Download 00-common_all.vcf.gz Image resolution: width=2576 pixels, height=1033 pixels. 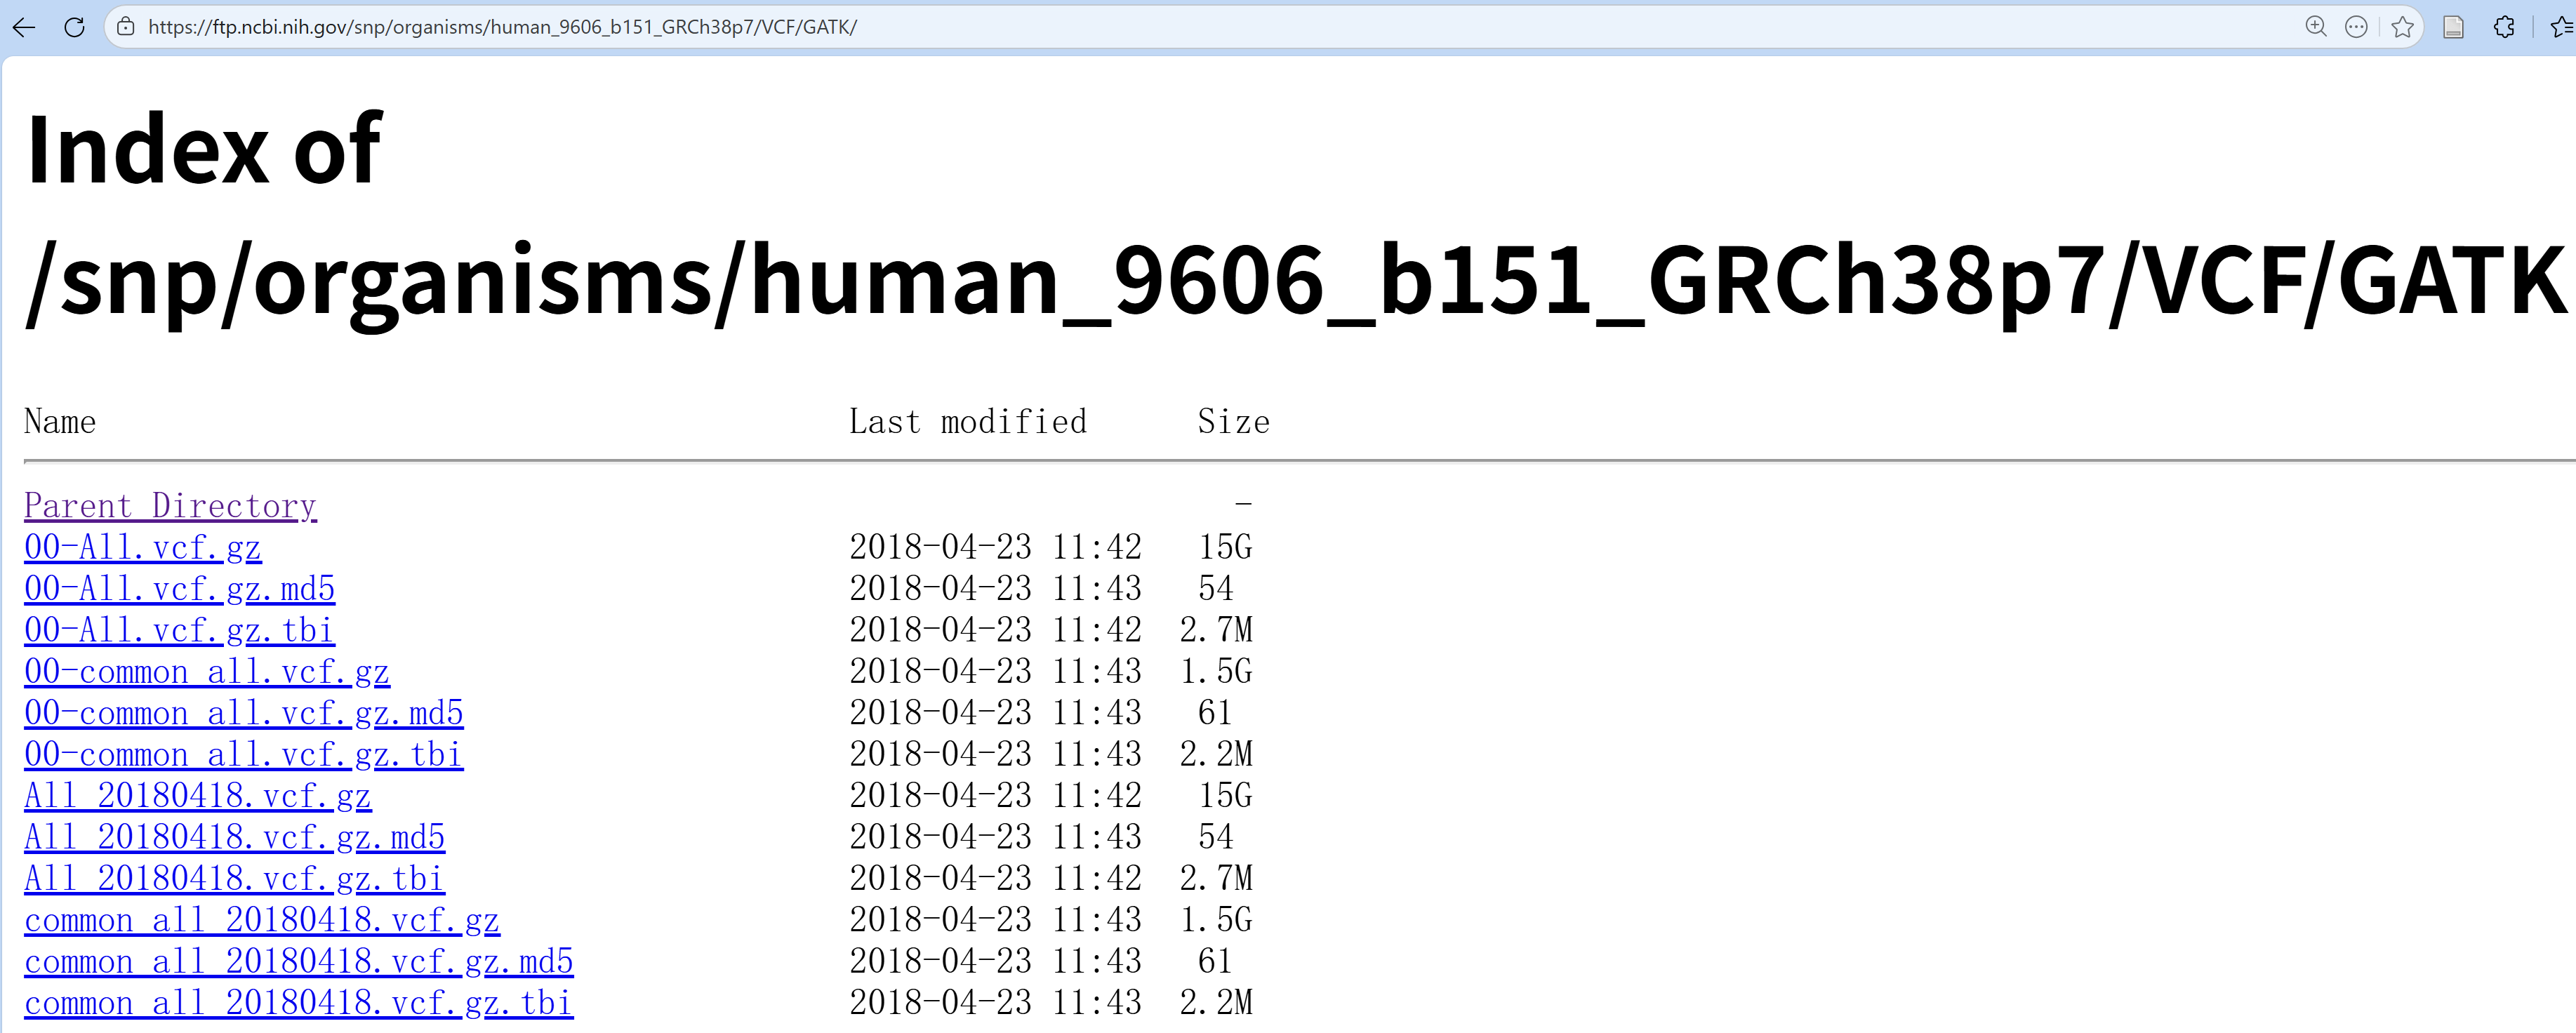tap(206, 672)
